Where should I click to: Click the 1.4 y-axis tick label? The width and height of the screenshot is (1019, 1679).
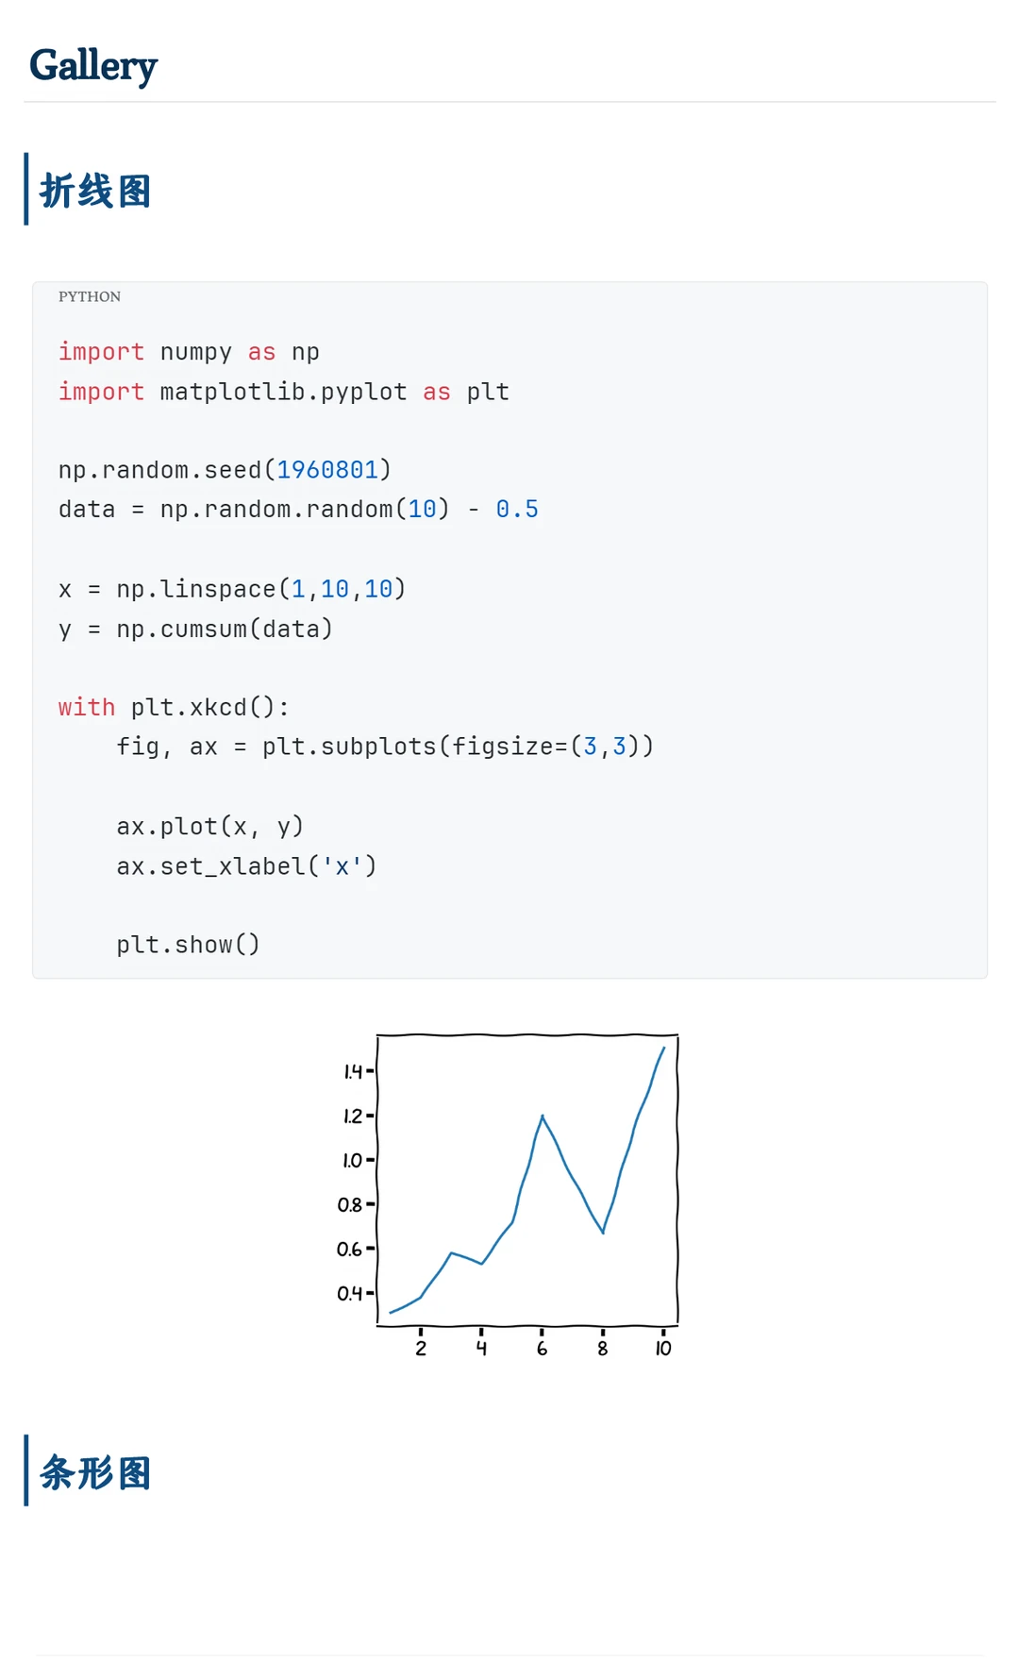pyautogui.click(x=353, y=1071)
